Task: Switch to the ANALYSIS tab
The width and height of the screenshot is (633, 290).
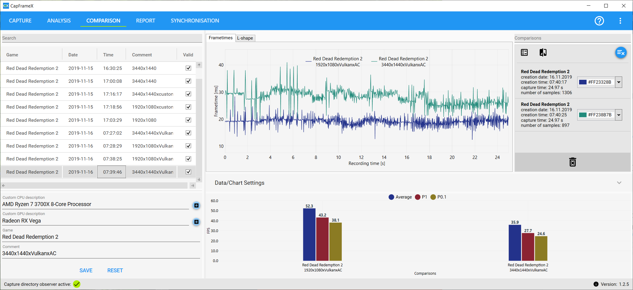Action: [59, 21]
